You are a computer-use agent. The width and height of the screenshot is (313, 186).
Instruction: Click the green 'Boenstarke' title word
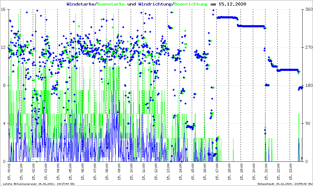[111, 4]
